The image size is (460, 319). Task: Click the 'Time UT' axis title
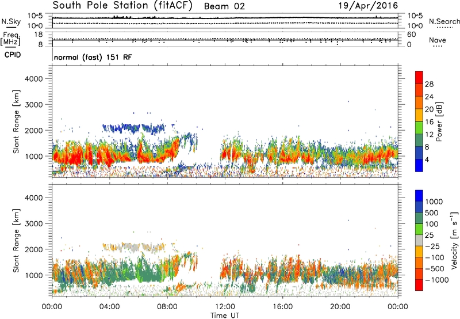click(225, 316)
